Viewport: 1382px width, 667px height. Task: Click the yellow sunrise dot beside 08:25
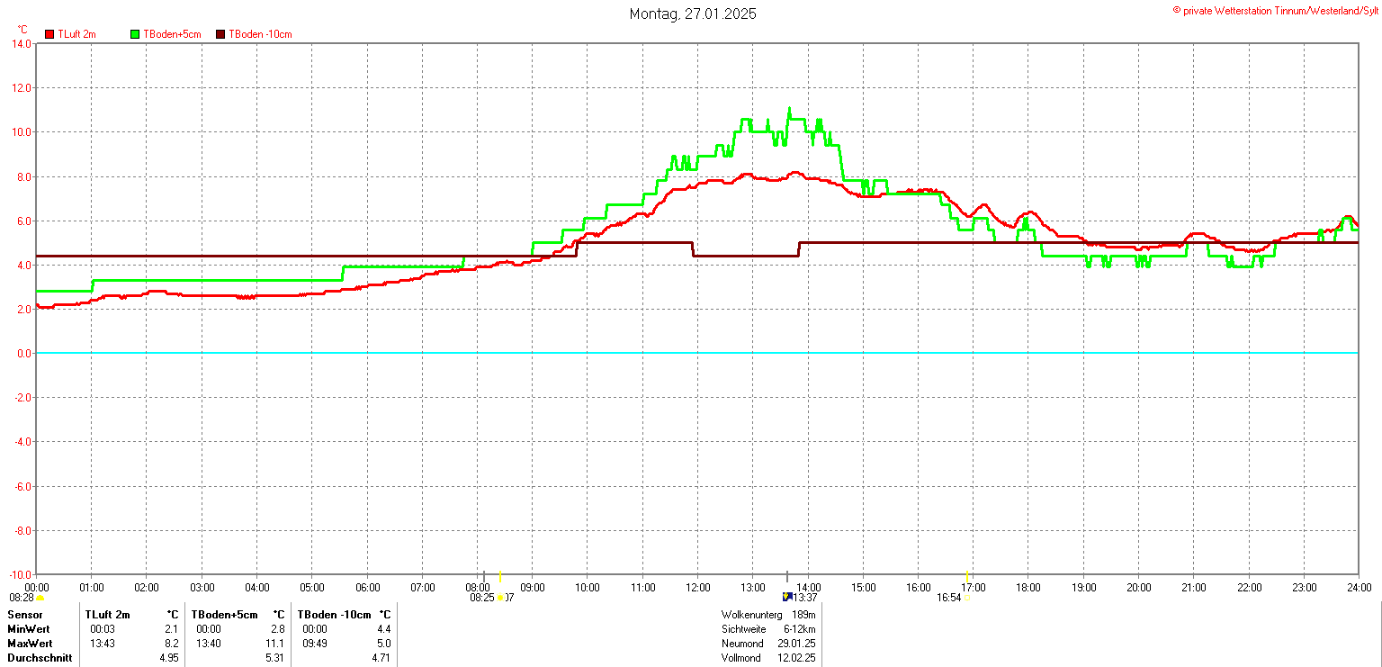501,598
